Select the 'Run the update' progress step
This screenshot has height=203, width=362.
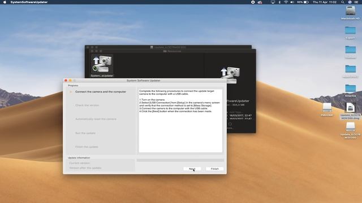85,133
